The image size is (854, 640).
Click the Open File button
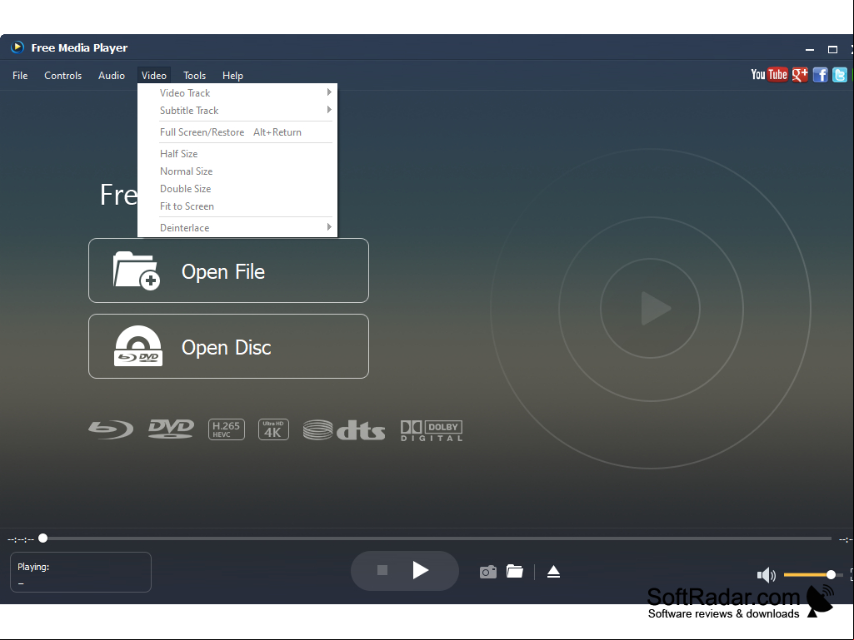click(x=229, y=270)
